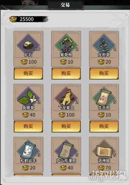Click the gold ingot currency icon
This screenshot has width=130, height=185.
pyautogui.click(x=13, y=19)
